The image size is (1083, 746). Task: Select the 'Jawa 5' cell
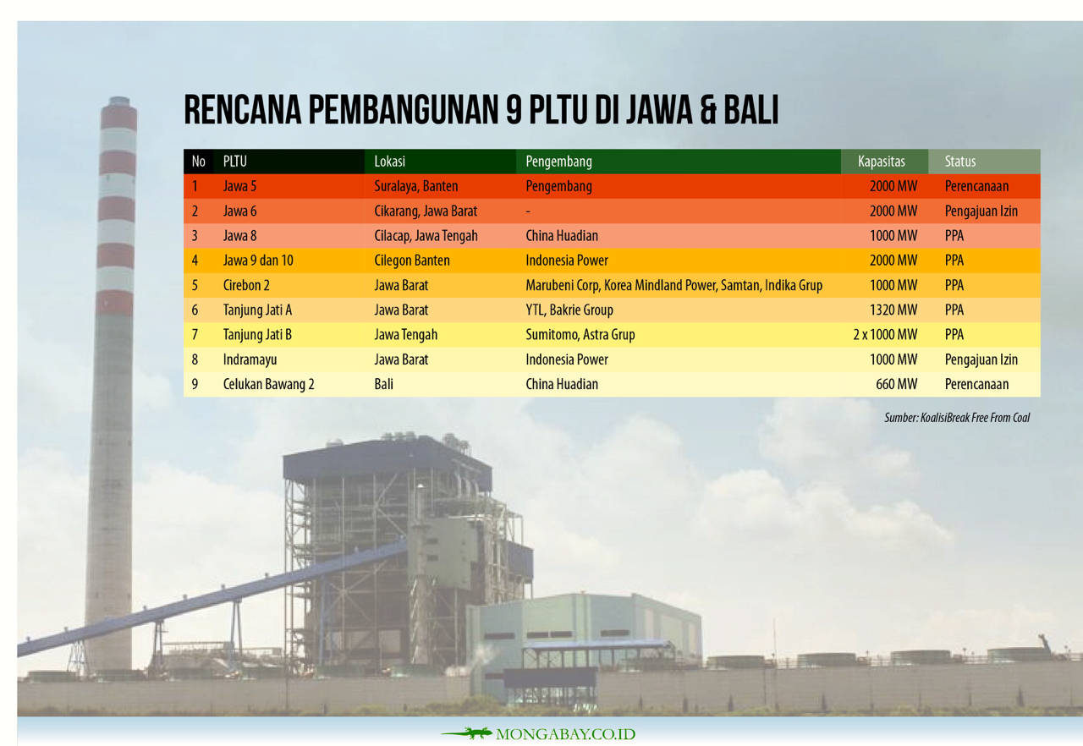coord(239,186)
